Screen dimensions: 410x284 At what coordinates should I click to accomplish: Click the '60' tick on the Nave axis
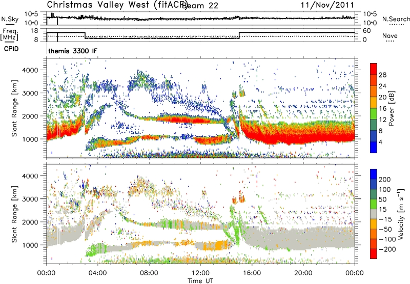point(367,31)
